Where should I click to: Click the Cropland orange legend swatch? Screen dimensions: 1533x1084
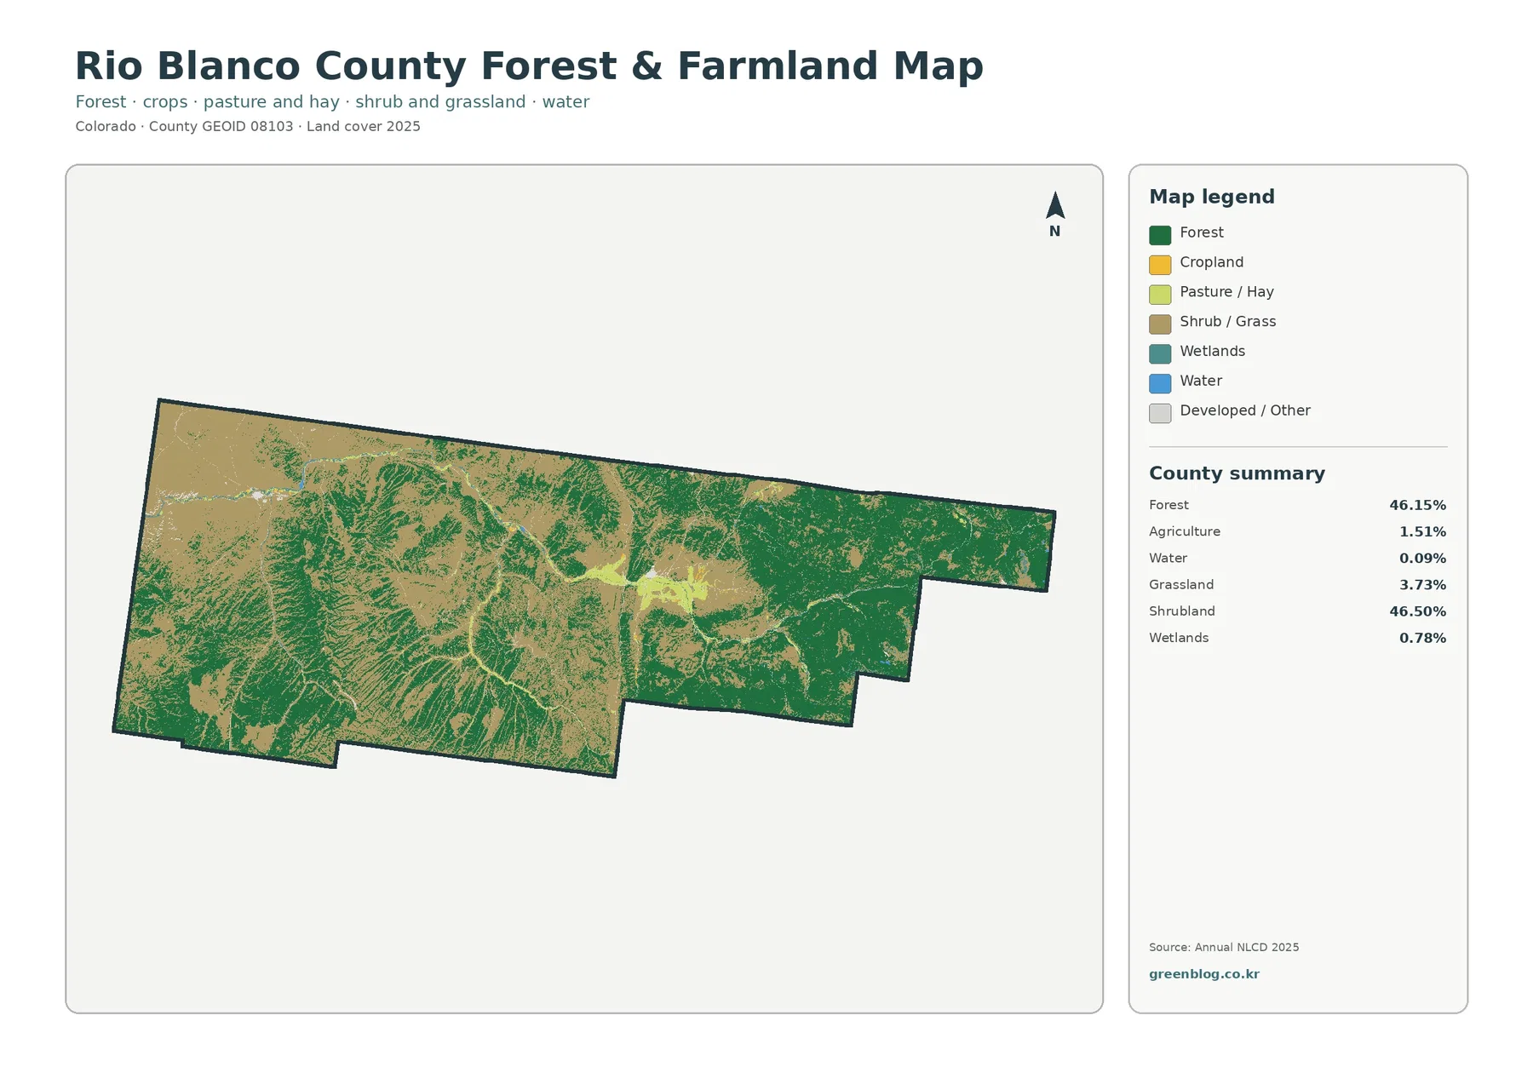click(x=1160, y=265)
